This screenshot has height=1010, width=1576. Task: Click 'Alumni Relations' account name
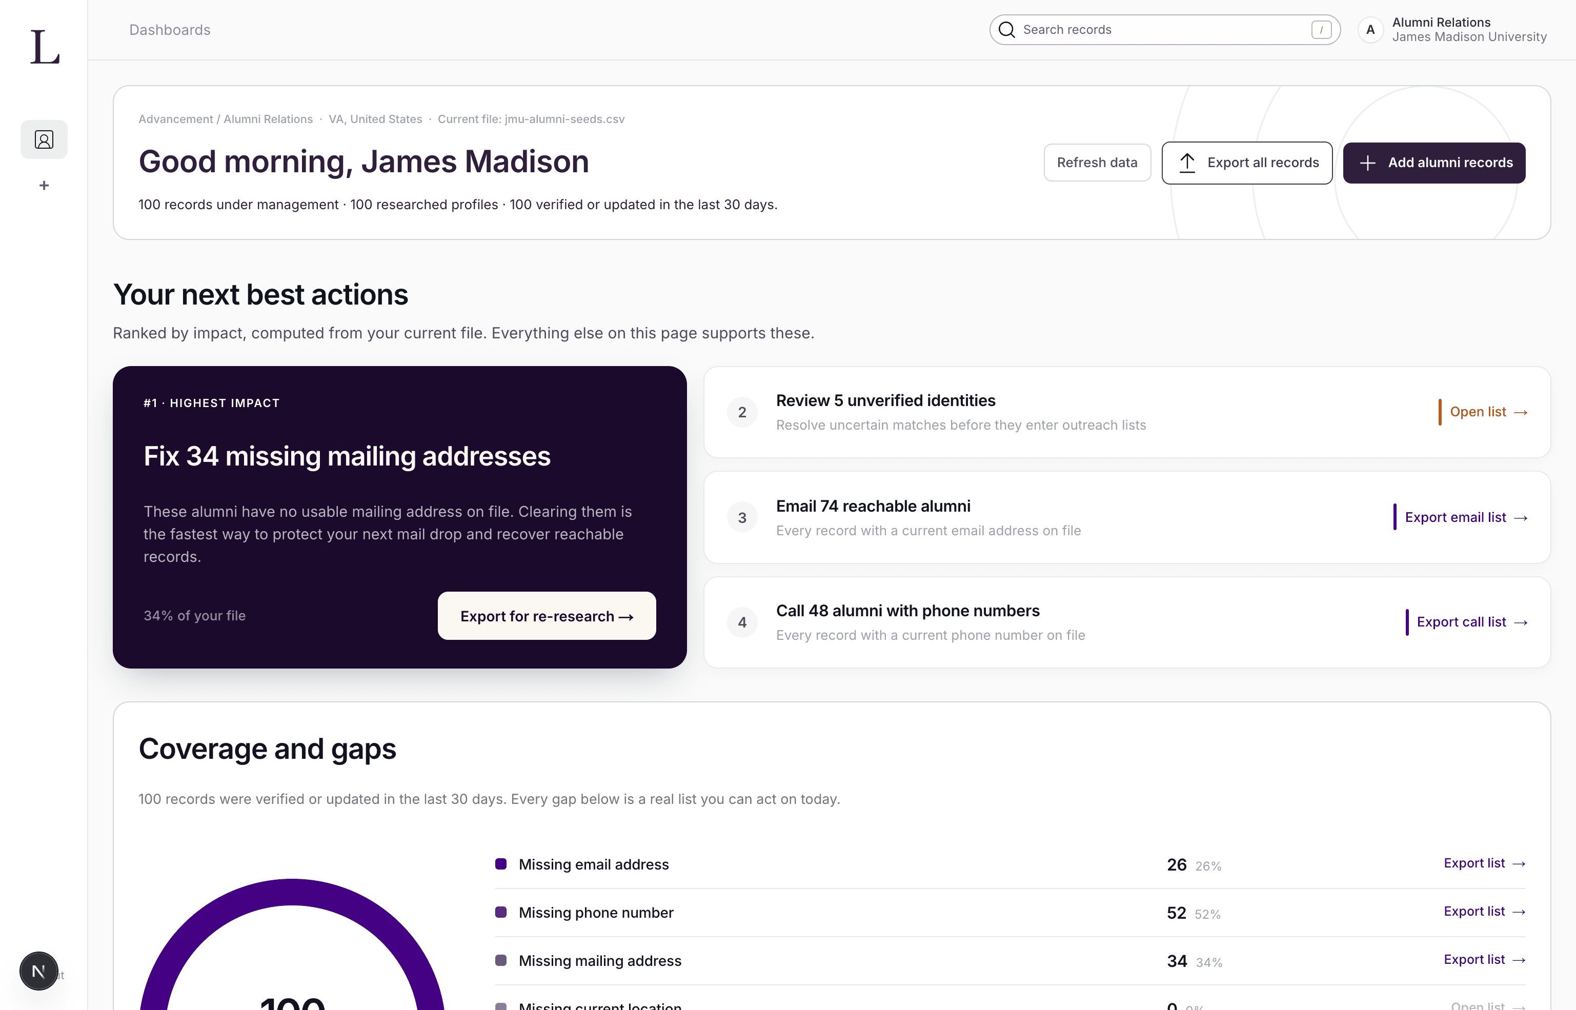[x=1441, y=22]
